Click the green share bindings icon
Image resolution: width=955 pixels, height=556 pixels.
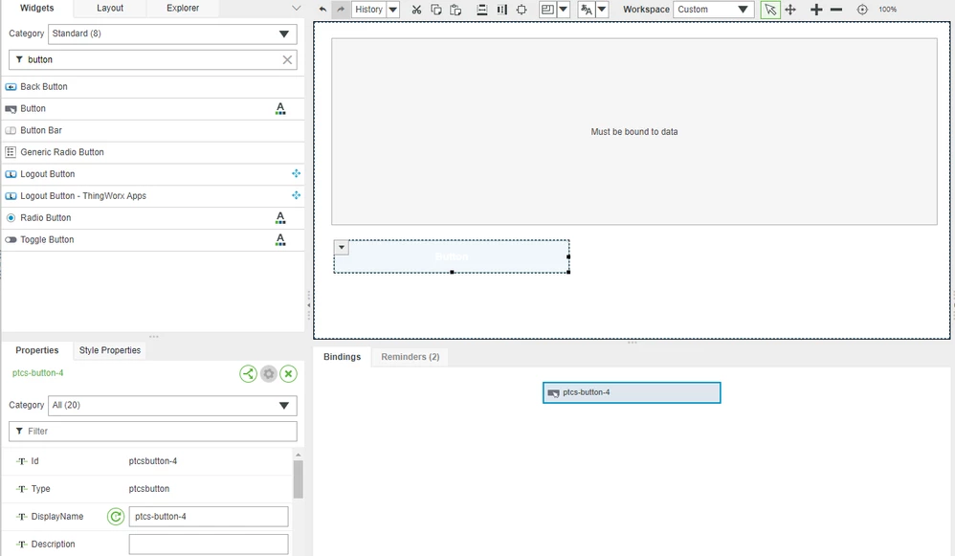click(248, 373)
